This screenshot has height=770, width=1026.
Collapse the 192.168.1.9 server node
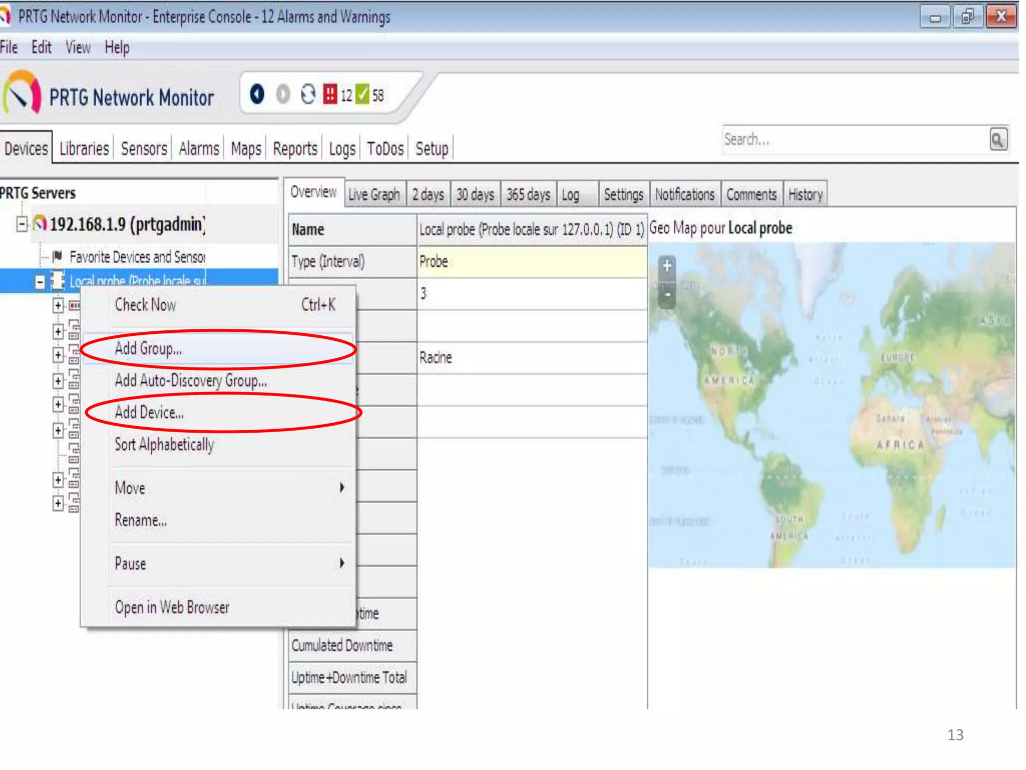click(x=22, y=224)
